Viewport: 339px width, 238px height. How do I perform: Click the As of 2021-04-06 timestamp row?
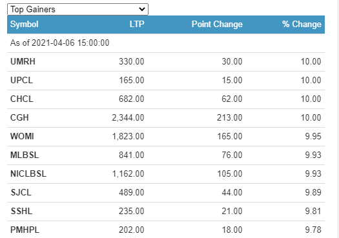(x=166, y=43)
